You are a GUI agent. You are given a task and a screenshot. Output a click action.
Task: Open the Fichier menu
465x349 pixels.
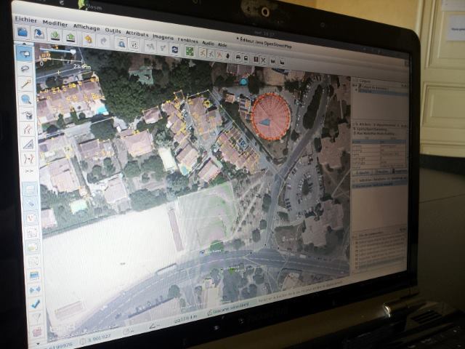pos(26,20)
